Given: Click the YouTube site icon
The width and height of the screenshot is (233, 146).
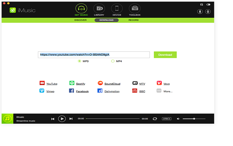Looking at the screenshot, I should [x=42, y=83].
